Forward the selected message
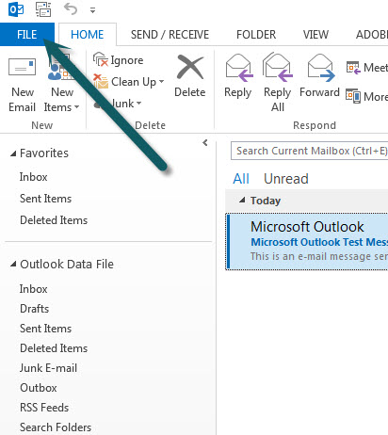 point(319,76)
